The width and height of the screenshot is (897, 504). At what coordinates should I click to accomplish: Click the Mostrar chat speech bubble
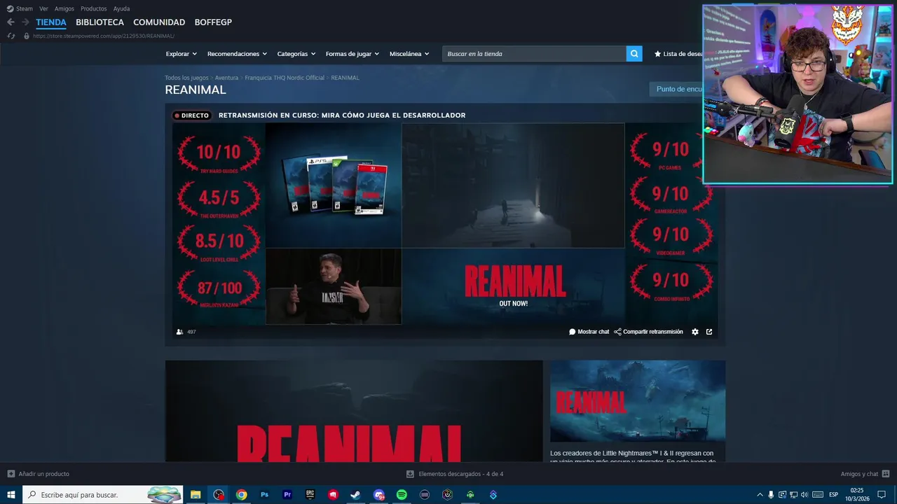(x=572, y=332)
